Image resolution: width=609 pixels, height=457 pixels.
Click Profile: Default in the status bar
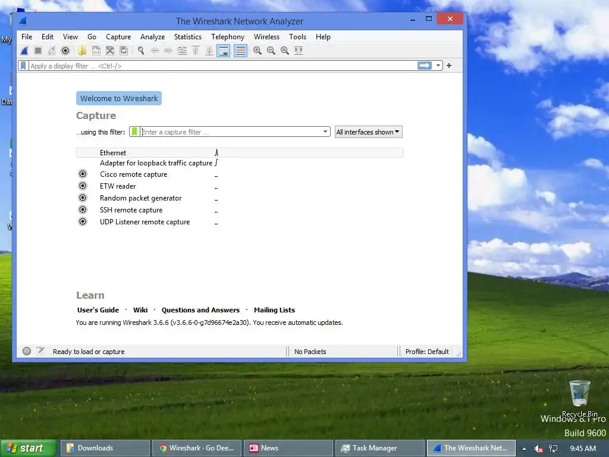(x=427, y=352)
